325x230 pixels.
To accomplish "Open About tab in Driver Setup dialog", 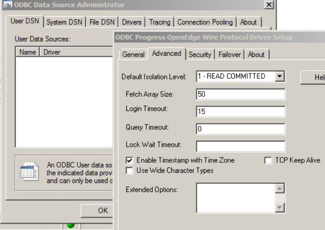I will (x=256, y=54).
